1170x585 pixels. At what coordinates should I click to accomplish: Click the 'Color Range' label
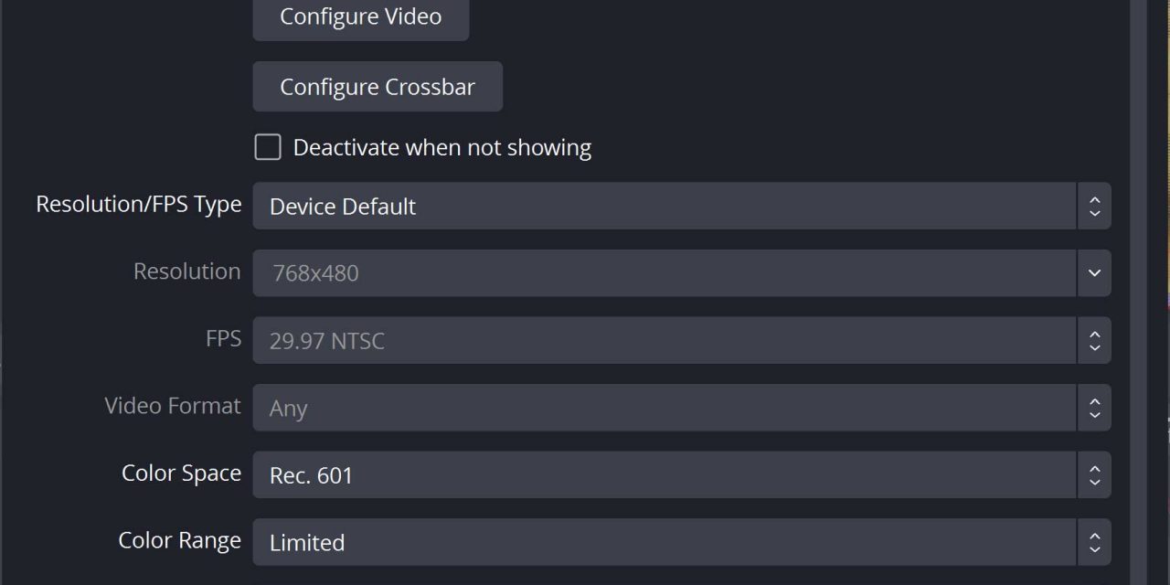tap(179, 540)
